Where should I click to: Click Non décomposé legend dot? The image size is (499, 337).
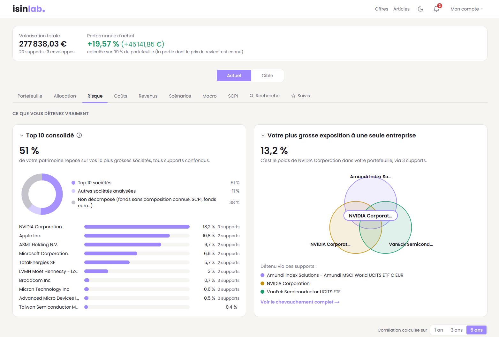(73, 202)
